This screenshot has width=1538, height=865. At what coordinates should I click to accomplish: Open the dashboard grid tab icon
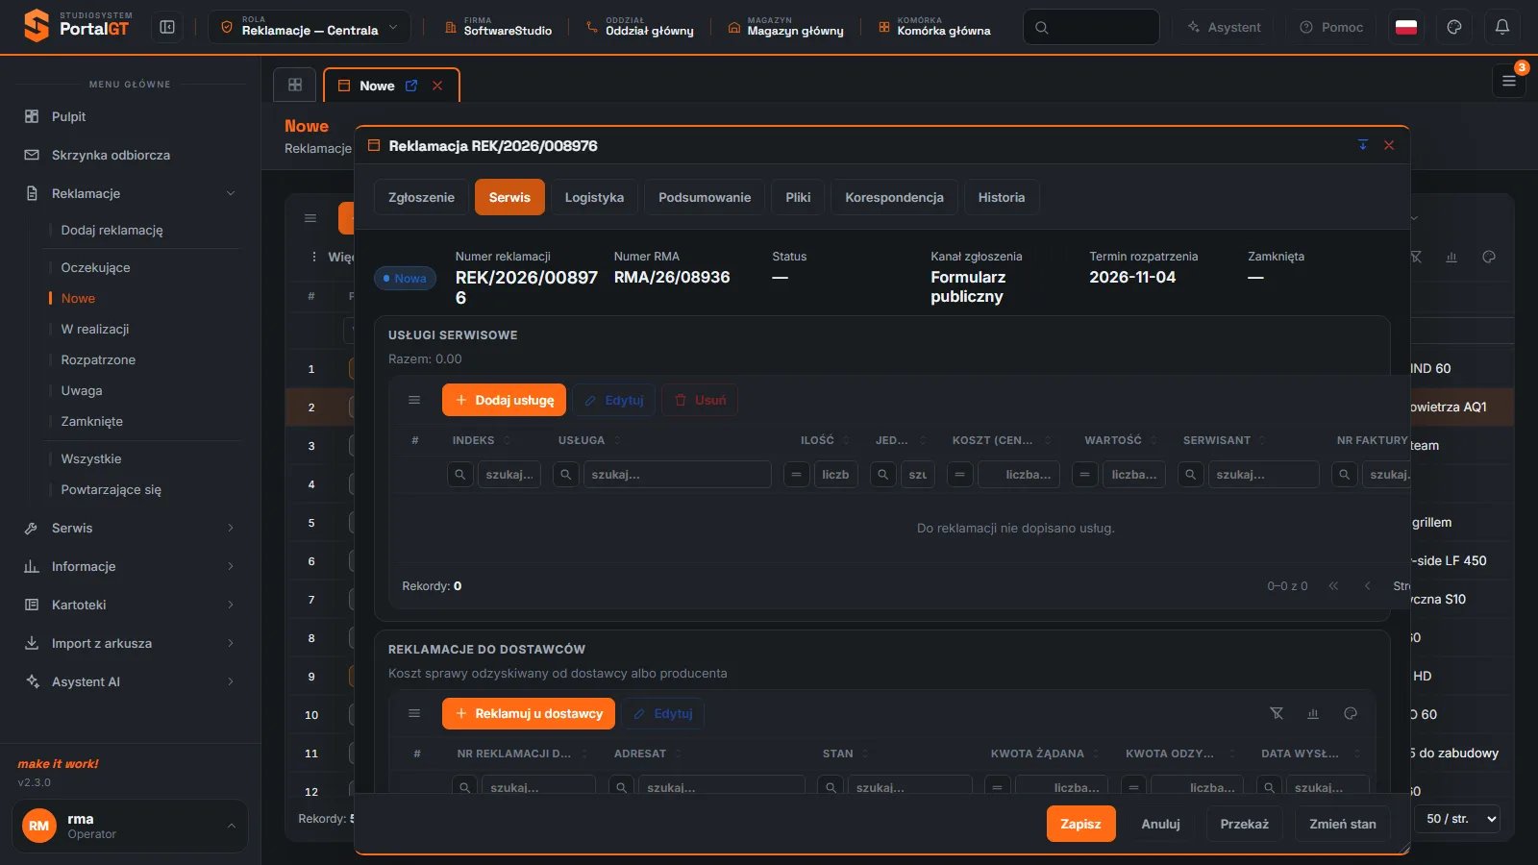coord(295,85)
